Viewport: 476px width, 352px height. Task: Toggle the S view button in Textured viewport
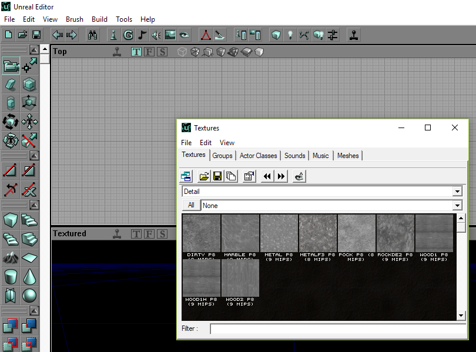pos(162,234)
